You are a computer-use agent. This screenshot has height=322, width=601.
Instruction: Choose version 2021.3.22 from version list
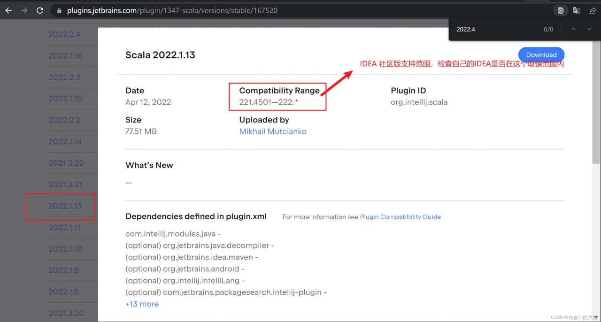66,163
